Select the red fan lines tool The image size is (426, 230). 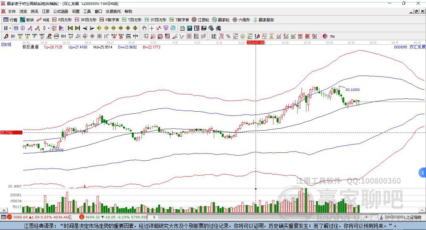point(153,36)
